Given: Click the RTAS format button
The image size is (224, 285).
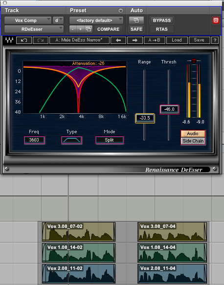Looking at the screenshot, I should [162, 29].
